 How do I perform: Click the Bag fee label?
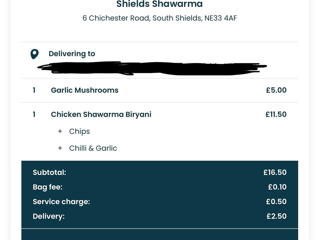[48, 187]
